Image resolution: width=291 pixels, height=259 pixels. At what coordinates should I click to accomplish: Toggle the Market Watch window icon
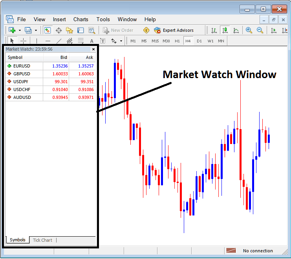coord(48,30)
